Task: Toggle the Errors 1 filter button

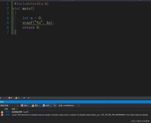Action: (x=25, y=105)
